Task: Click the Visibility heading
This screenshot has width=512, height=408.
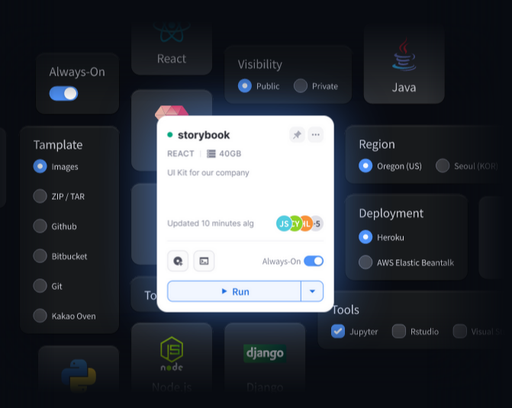Action: pyautogui.click(x=260, y=65)
